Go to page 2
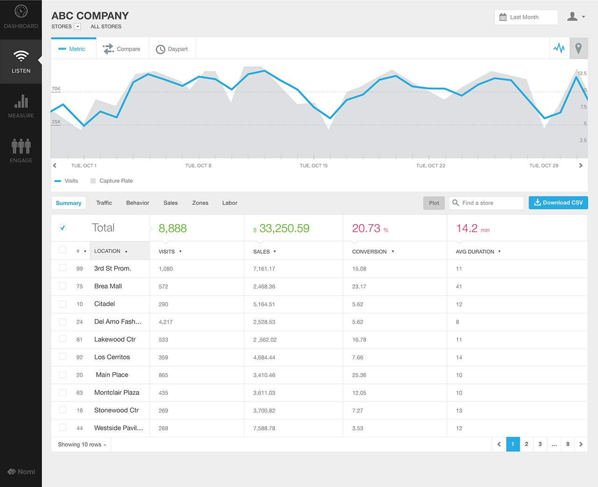 pyautogui.click(x=527, y=444)
